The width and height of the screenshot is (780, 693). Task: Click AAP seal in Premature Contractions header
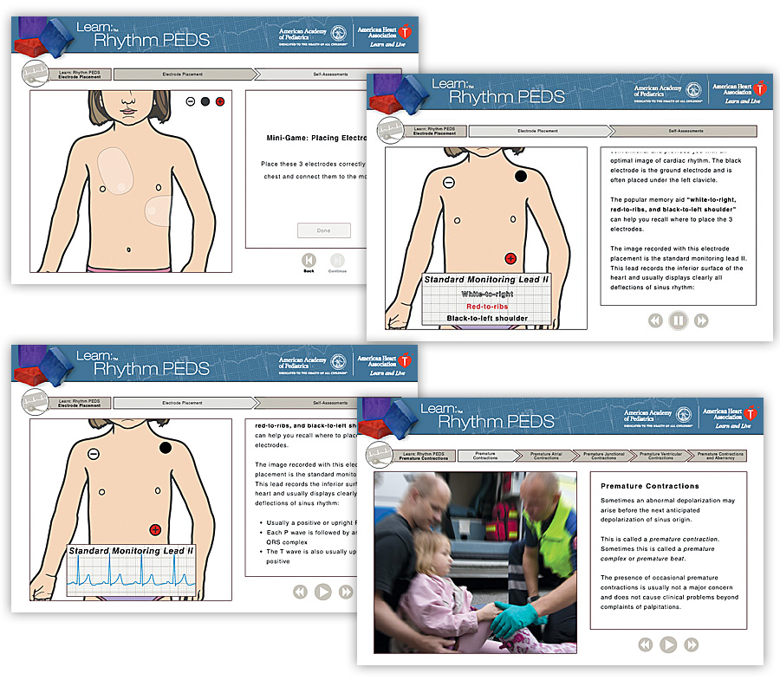coord(684,415)
